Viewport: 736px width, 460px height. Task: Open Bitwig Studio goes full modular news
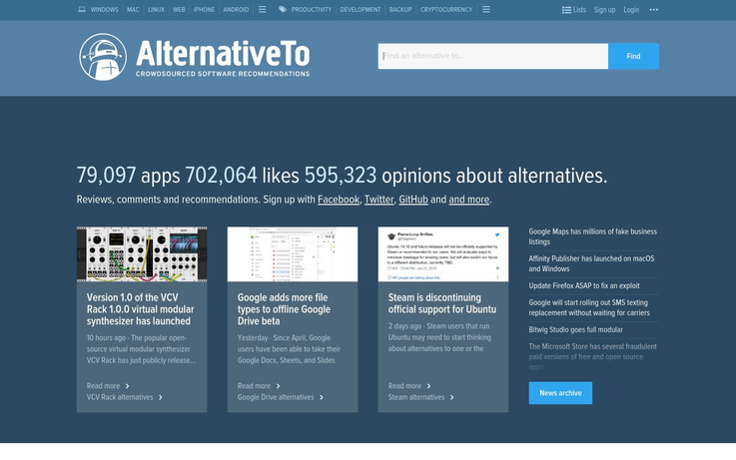pyautogui.click(x=575, y=329)
